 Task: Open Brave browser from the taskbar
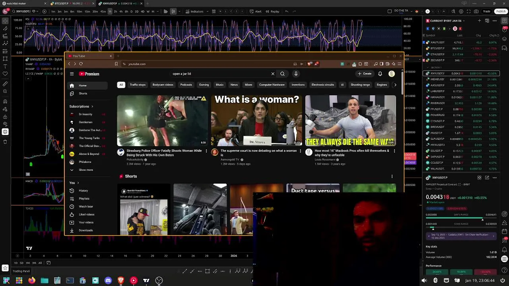click(121, 280)
